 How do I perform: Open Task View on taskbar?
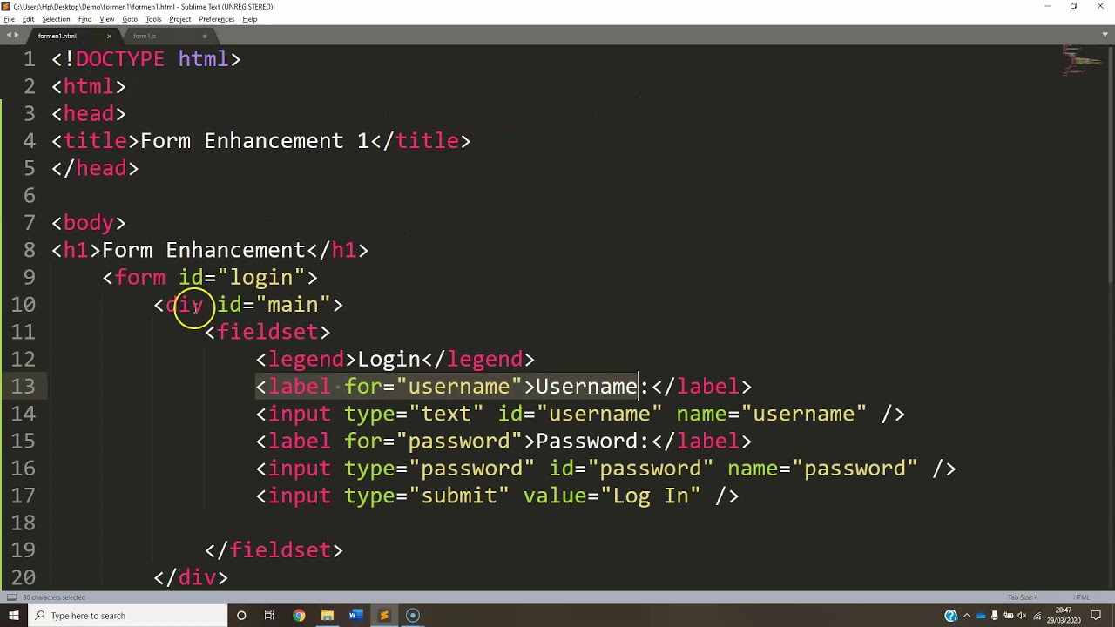point(270,616)
